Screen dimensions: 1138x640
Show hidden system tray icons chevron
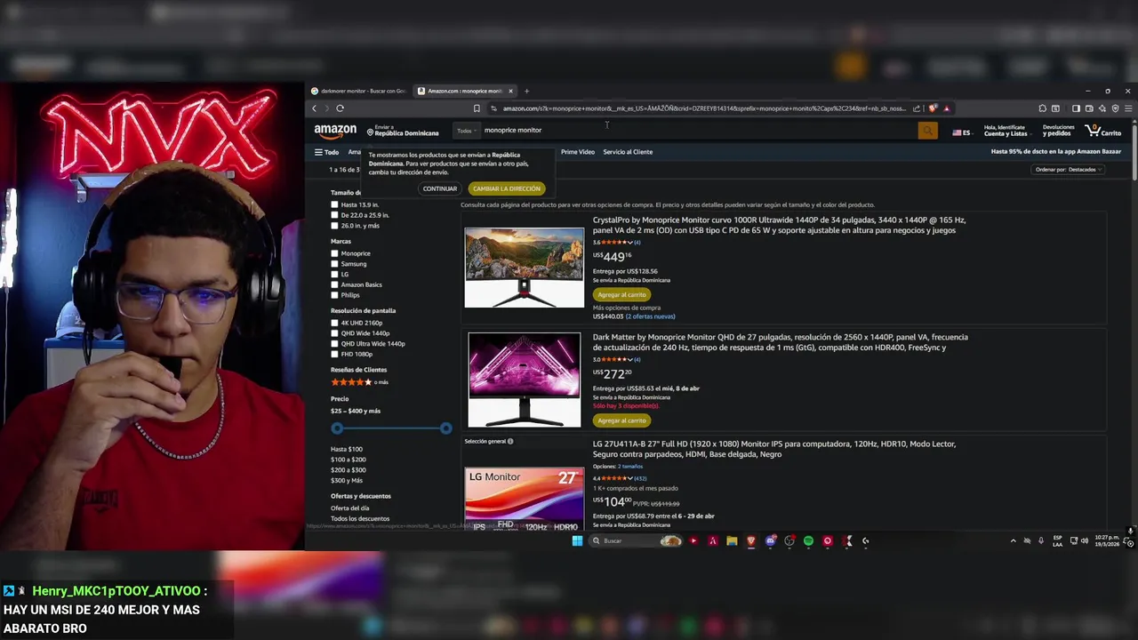click(1013, 540)
